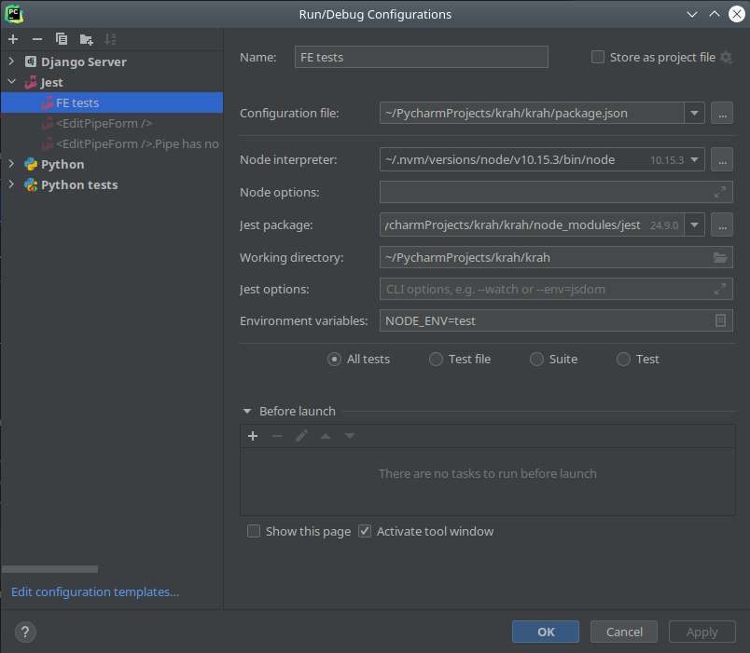
Task: Expand the Jest options field
Action: coord(720,289)
